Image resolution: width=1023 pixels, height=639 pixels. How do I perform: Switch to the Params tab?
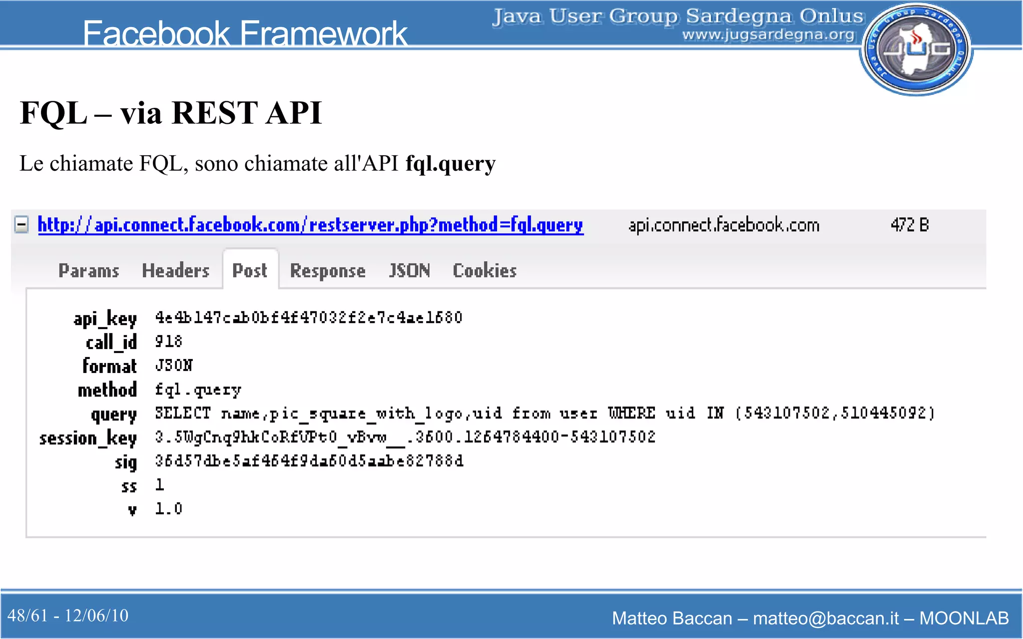tap(89, 271)
